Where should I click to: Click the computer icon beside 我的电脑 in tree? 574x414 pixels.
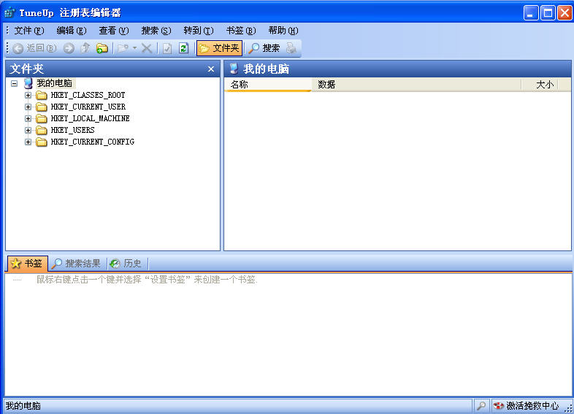pos(28,83)
